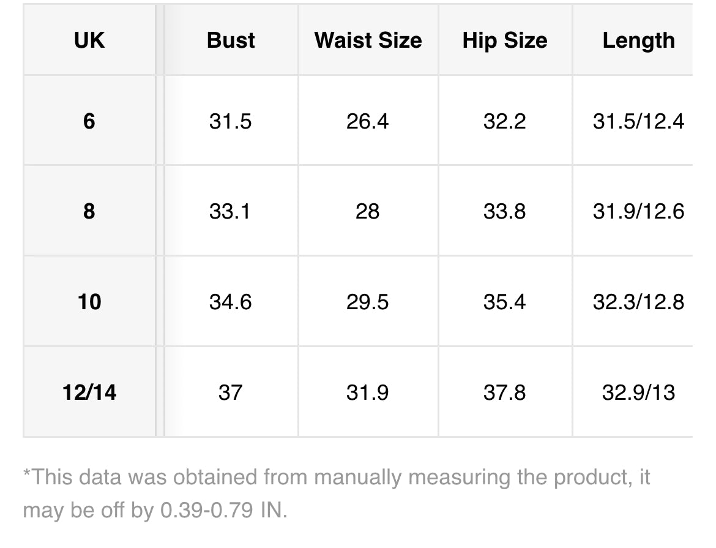This screenshot has height=548, width=716.
Task: Click the UK size 8 row label
Action: [x=89, y=211]
